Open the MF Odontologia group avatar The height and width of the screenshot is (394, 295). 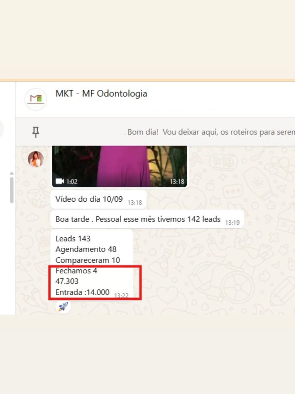(x=36, y=99)
